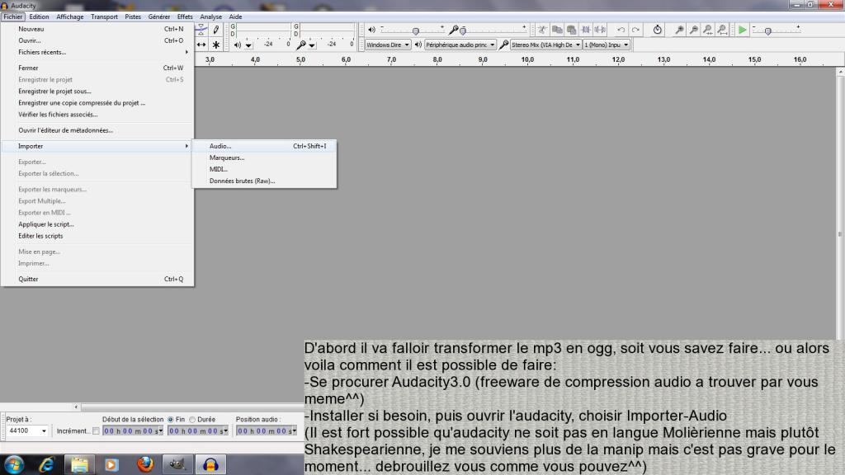The image size is (845, 475).
Task: Start Play-at-speed green arrow
Action: coord(743,30)
